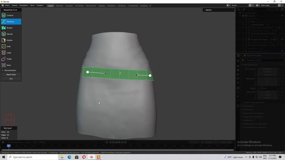This screenshot has height=160, width=285.
Task: Select the Loops tool
Action: tap(11, 52)
